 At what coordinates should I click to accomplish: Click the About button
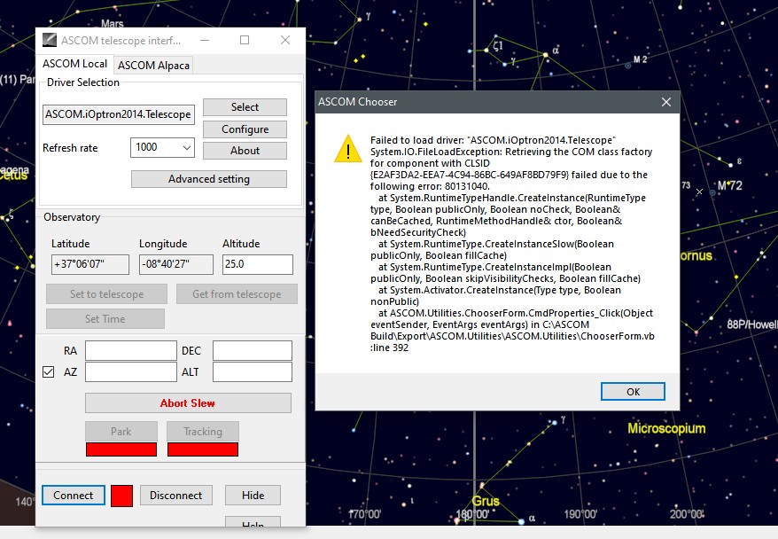(x=245, y=151)
